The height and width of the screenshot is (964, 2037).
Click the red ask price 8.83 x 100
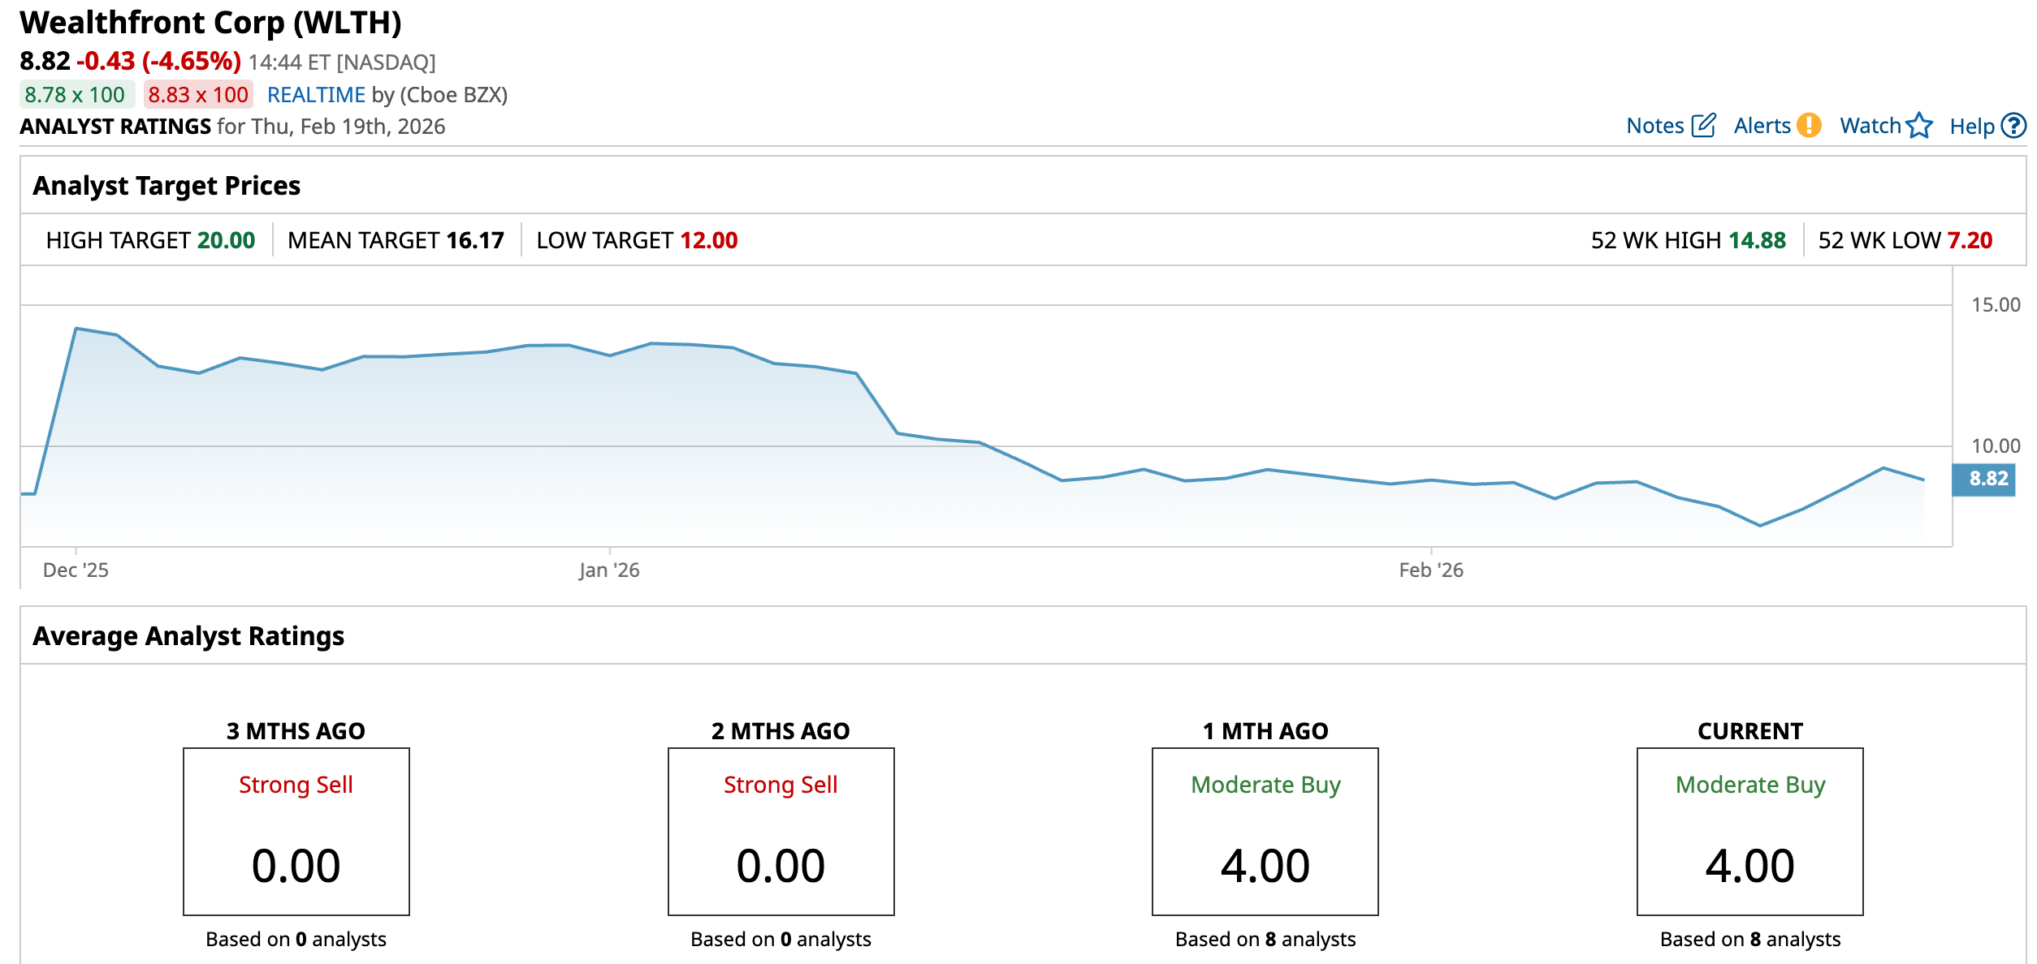198,95
